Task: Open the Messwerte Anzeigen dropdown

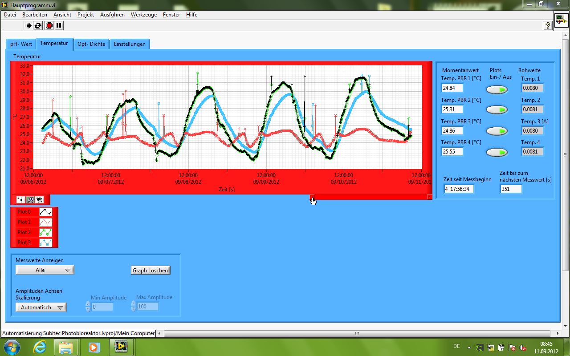Action: click(45, 270)
